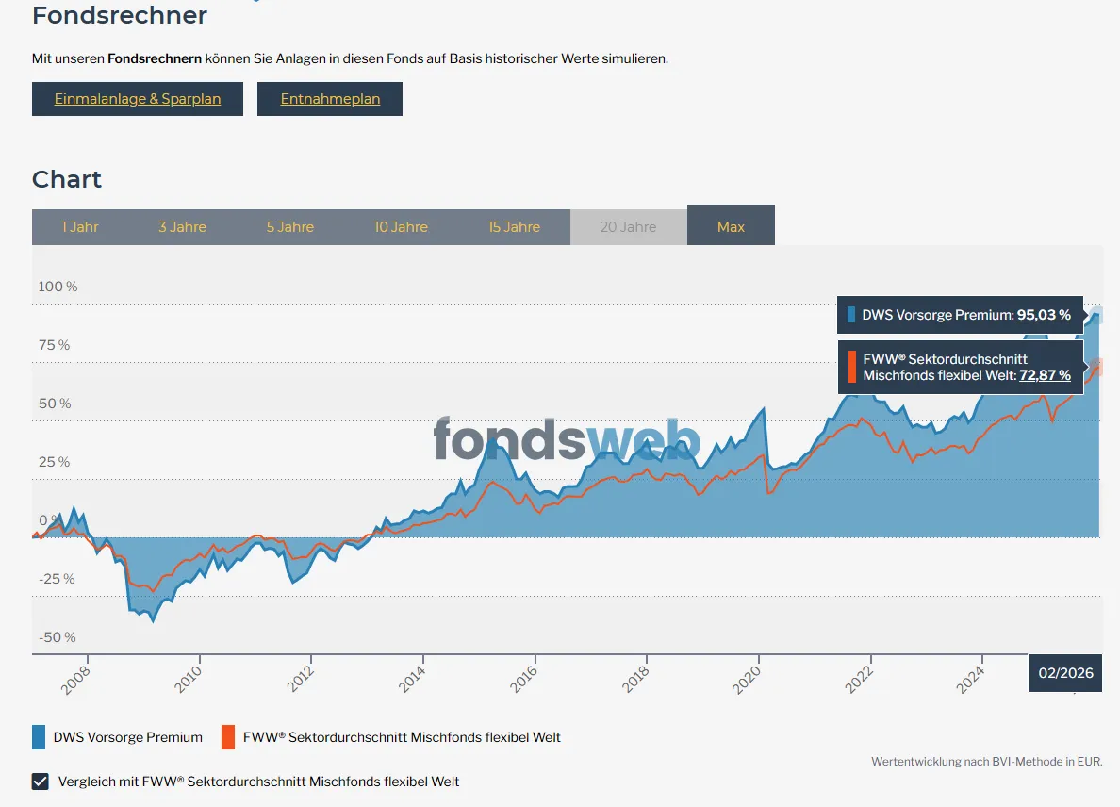Open the Einmalanlage & Sparplan calculator
Image resolution: width=1120 pixels, height=807 pixels.
pos(138,99)
